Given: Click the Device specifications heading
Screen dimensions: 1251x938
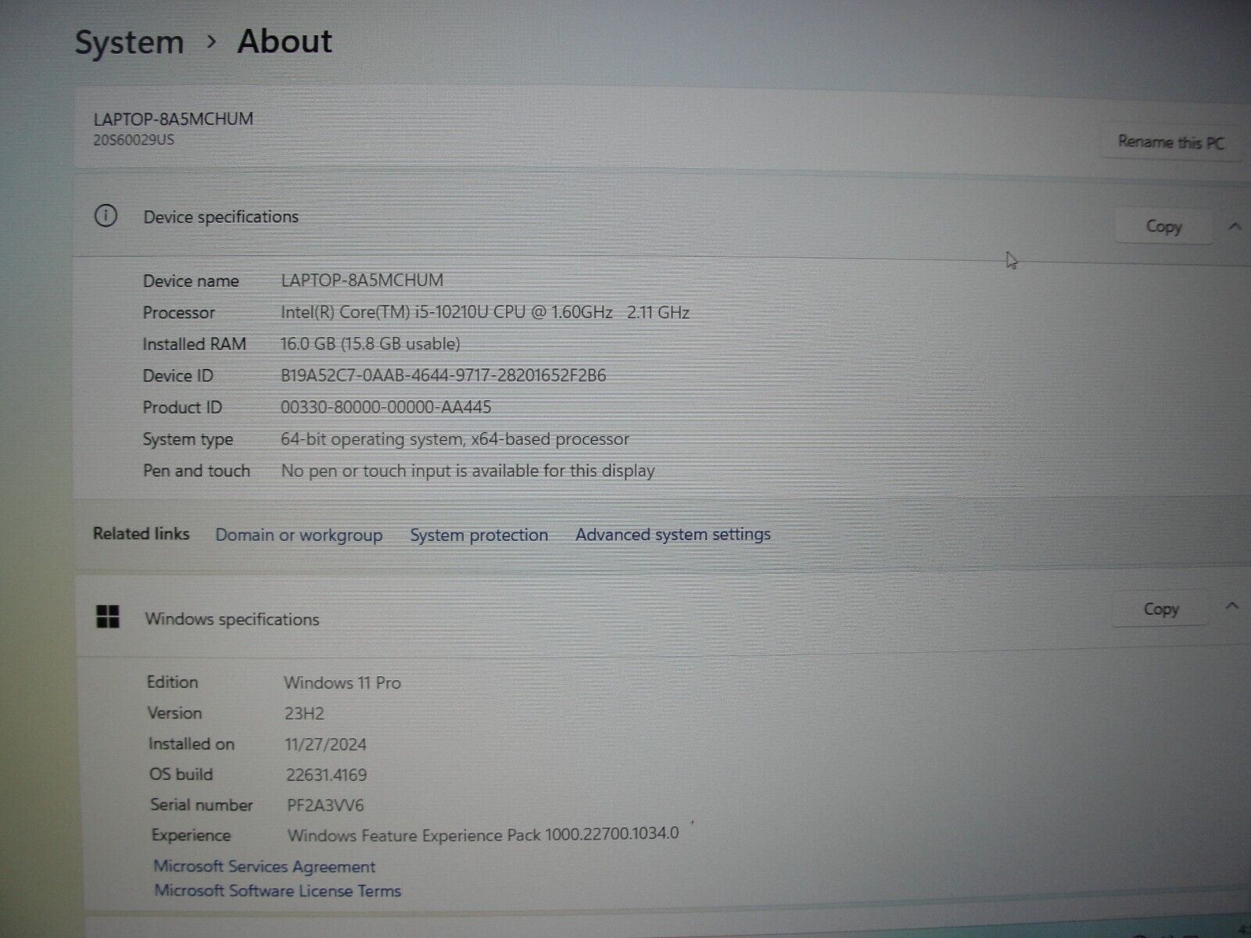Looking at the screenshot, I should 221,217.
